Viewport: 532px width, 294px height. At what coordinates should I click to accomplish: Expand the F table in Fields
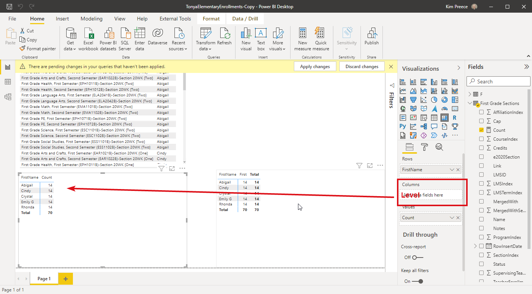click(470, 94)
